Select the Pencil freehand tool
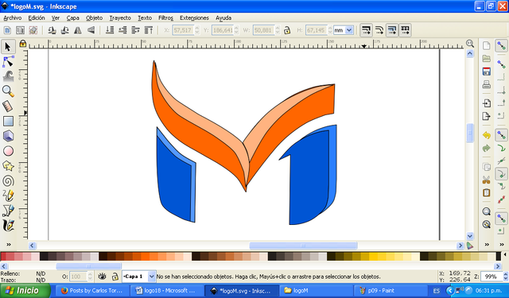The height and width of the screenshot is (298, 509). (x=8, y=195)
